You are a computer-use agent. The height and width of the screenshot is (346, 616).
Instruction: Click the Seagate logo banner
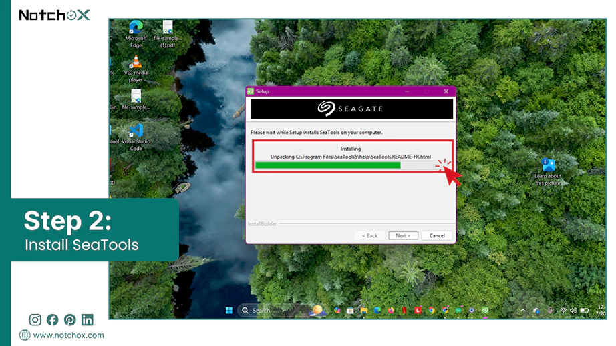point(351,109)
